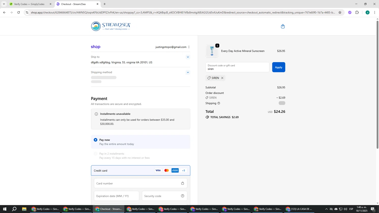Show the +5 more card types
This screenshot has height=213, width=379.
coord(184,170)
